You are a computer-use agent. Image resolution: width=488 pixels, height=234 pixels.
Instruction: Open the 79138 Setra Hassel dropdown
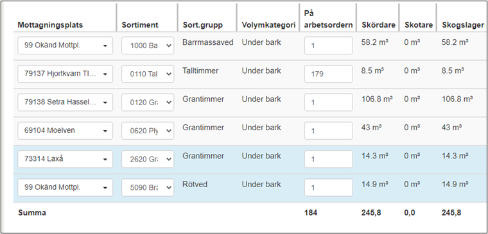(x=65, y=102)
